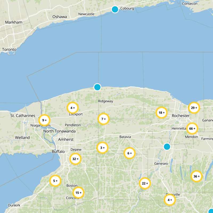The height and width of the screenshot is (213, 213).
Task: Click the Mendon label
Action: point(191,137)
